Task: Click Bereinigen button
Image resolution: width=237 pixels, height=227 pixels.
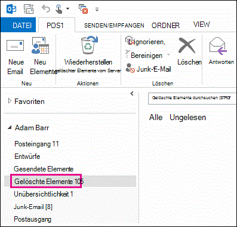Action: 144,55
